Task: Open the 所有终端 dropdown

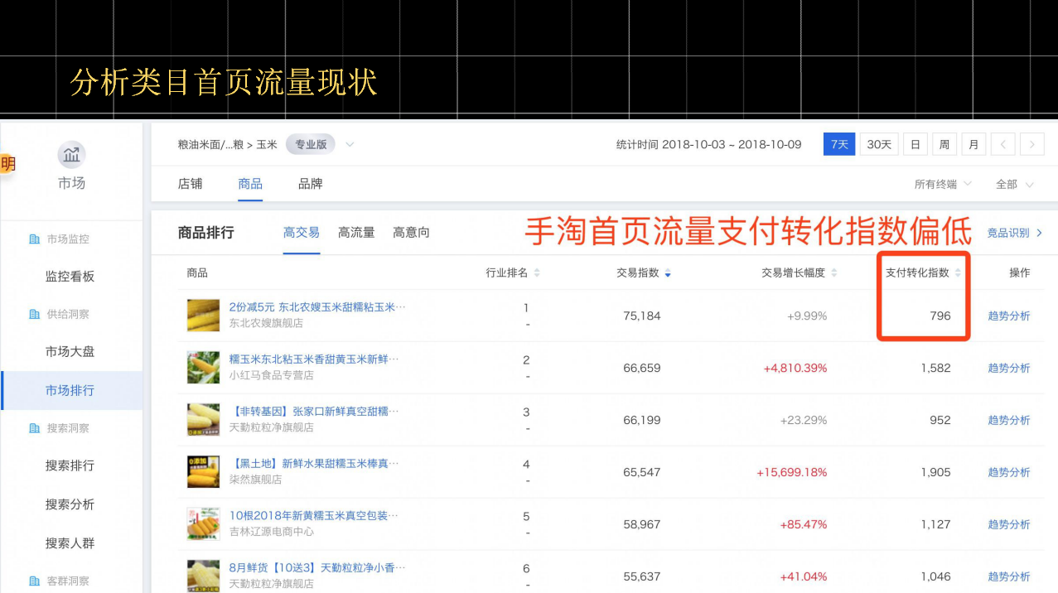Action: coord(943,185)
